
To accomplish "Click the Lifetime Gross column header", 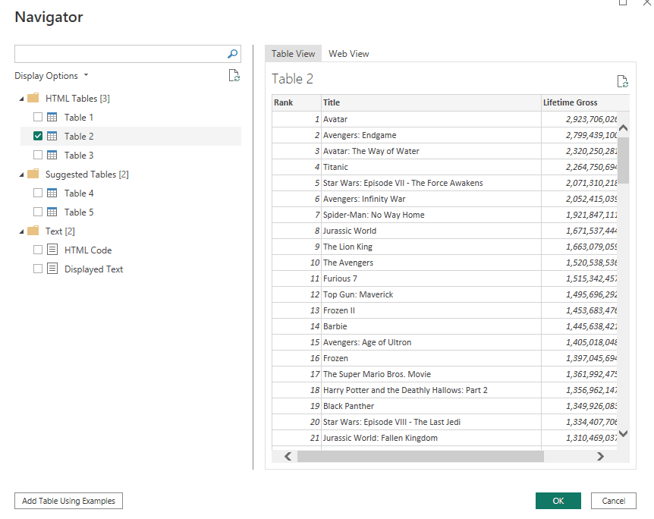I will click(x=585, y=102).
